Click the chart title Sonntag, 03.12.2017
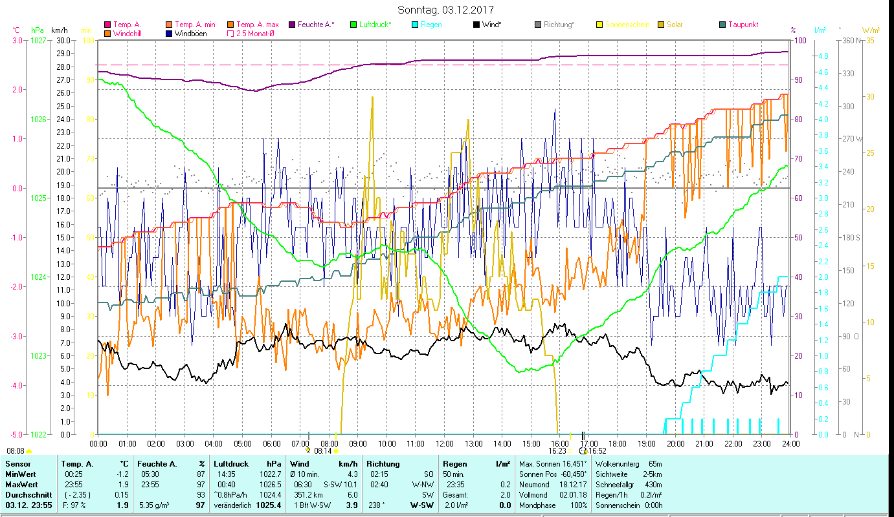 click(445, 10)
